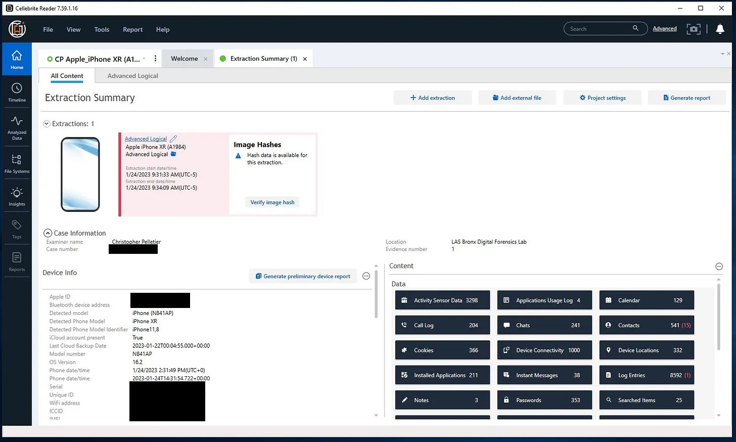
Task: Open the Contacts data tile
Action: pyautogui.click(x=647, y=325)
